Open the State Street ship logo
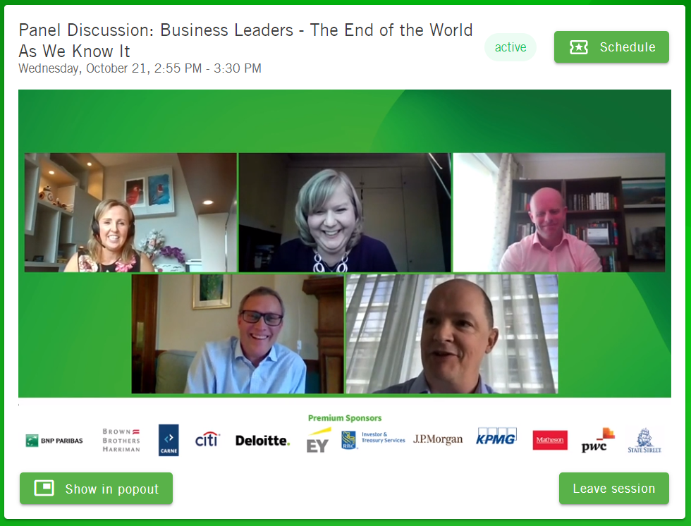 coord(644,440)
